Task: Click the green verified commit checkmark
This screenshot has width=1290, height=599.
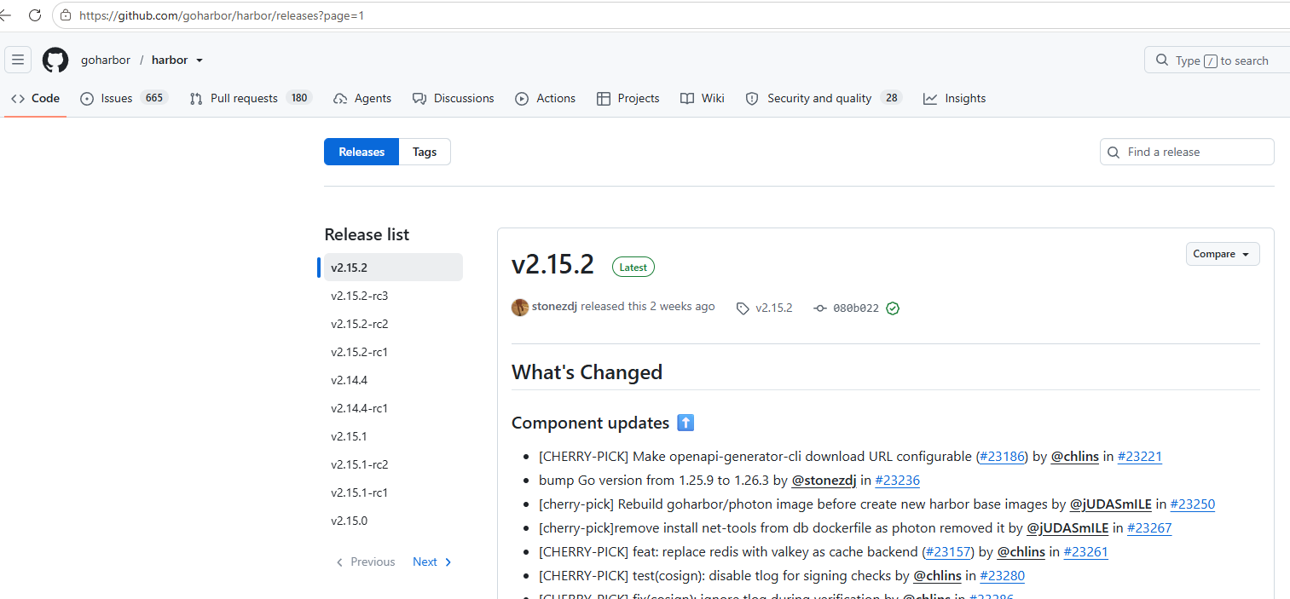Action: coord(893,308)
